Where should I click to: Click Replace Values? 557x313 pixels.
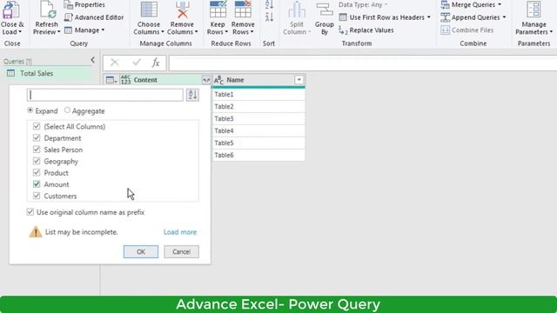(x=366, y=30)
